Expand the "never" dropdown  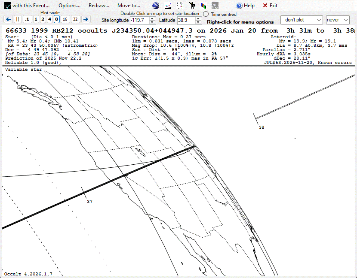click(337, 20)
